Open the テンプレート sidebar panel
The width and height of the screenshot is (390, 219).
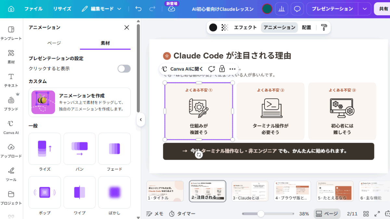tap(11, 33)
